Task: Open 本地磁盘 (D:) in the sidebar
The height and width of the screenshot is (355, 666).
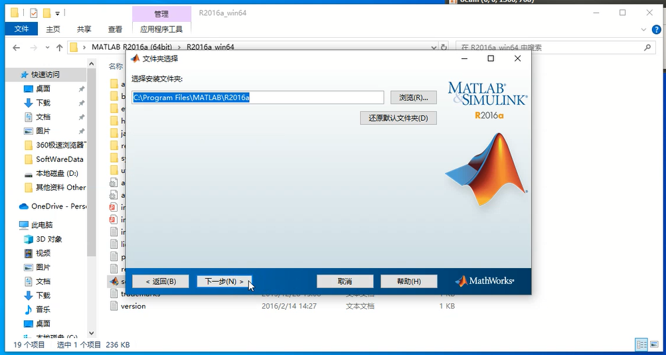Action: coord(51,173)
